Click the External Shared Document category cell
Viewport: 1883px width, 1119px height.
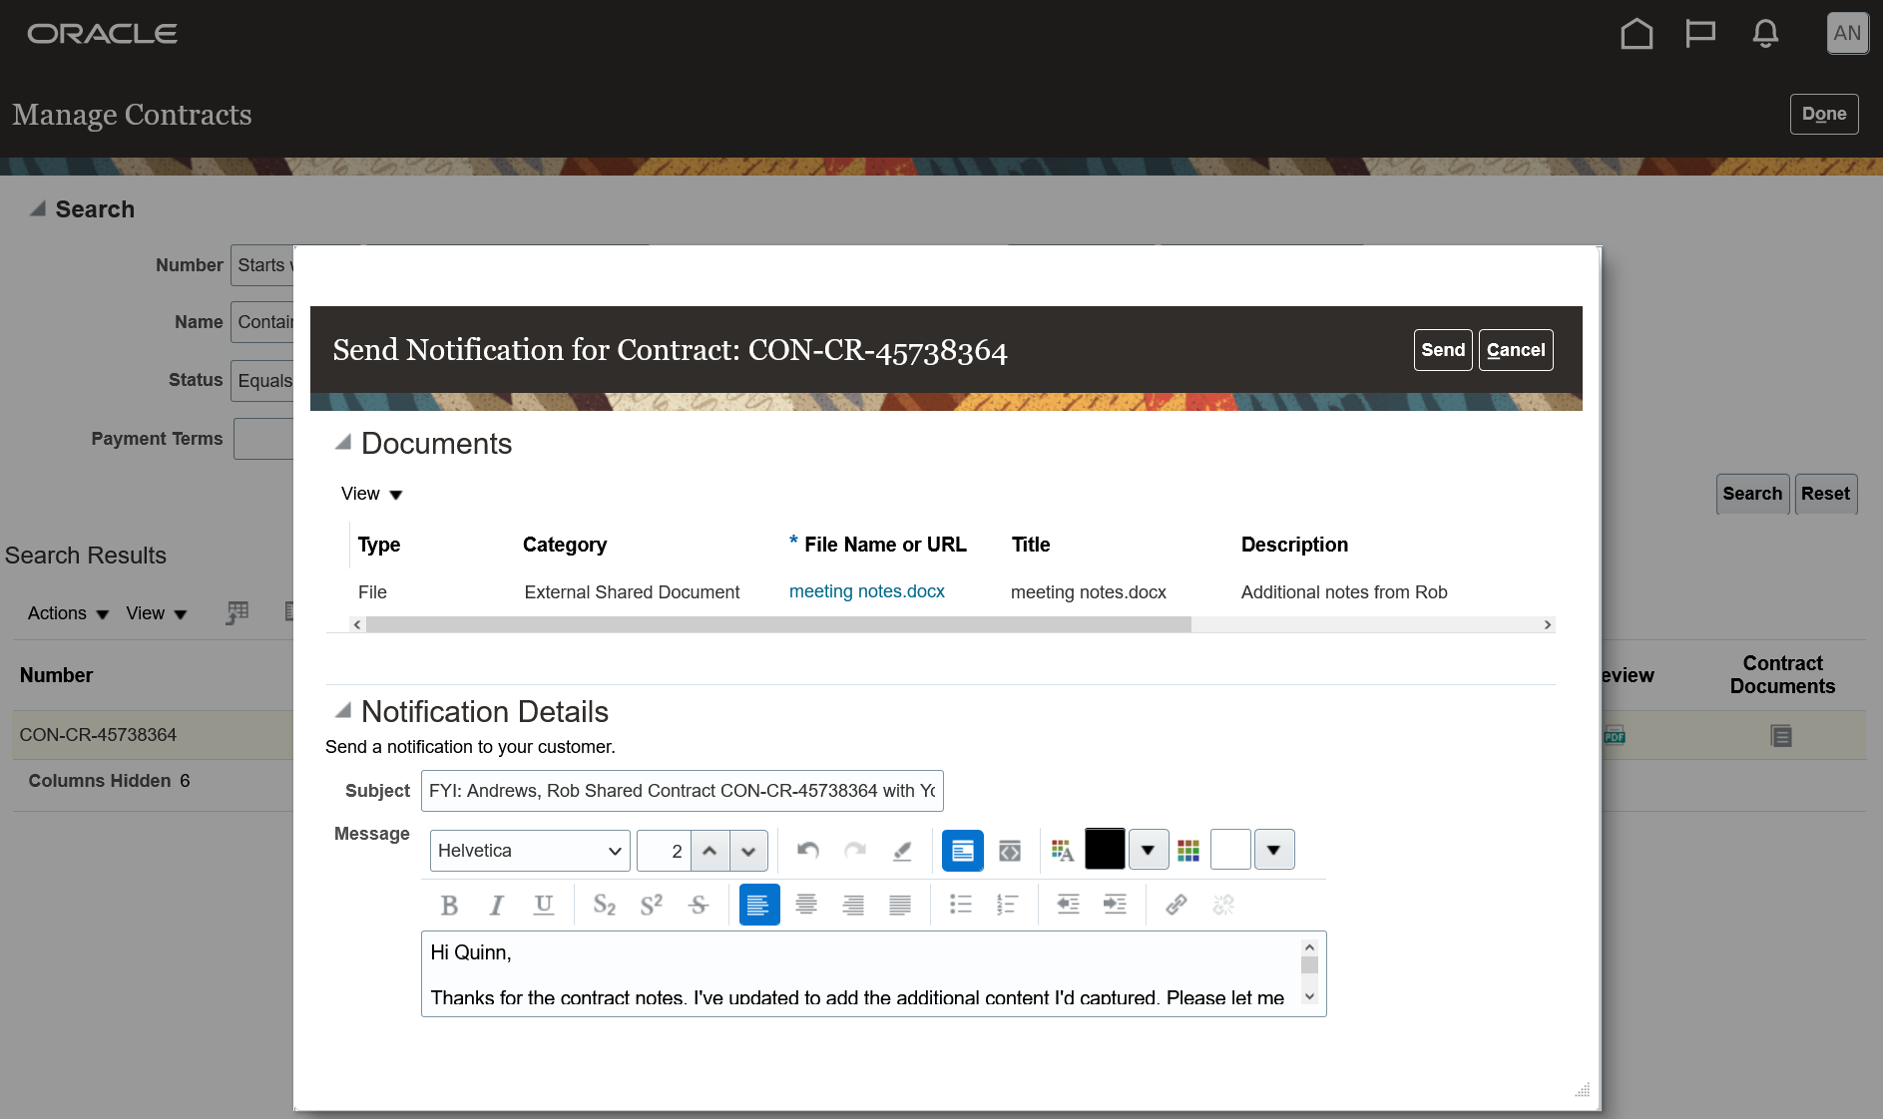click(632, 592)
